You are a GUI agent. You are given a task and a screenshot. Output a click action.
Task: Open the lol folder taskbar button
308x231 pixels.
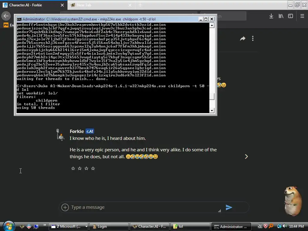(190, 226)
